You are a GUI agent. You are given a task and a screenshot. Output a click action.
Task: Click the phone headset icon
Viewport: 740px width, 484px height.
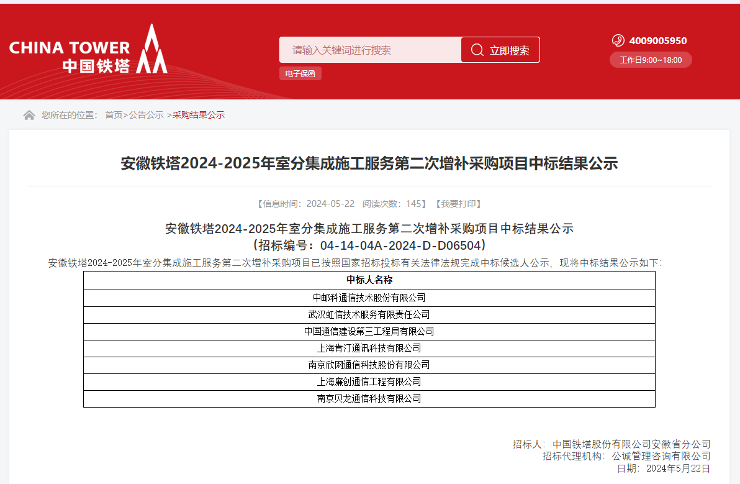[618, 40]
